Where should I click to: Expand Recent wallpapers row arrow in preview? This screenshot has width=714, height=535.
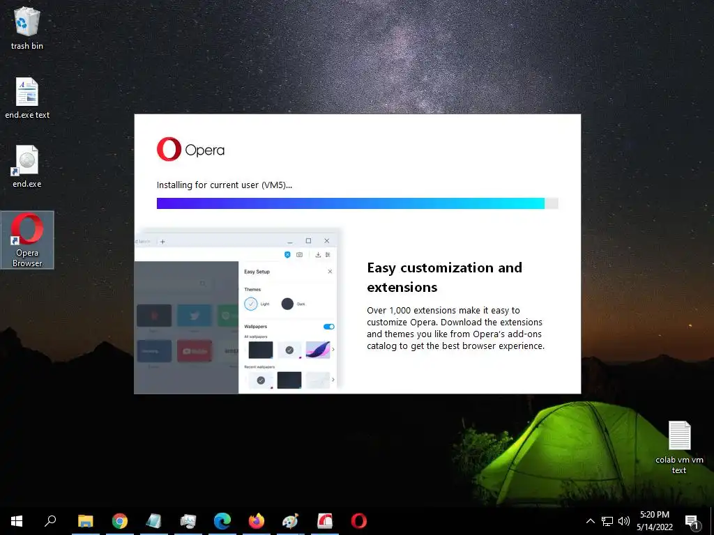click(x=333, y=380)
